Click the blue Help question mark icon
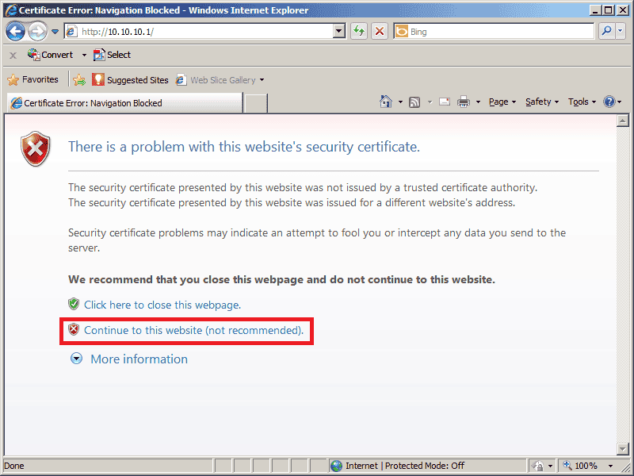Image resolution: width=634 pixels, height=476 pixels. tap(609, 102)
